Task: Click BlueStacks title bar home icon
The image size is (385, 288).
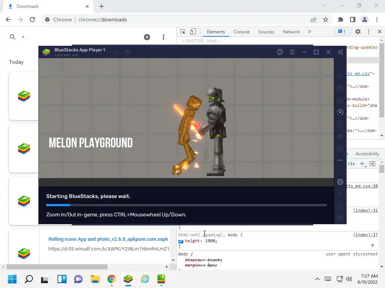Action: pos(115,52)
